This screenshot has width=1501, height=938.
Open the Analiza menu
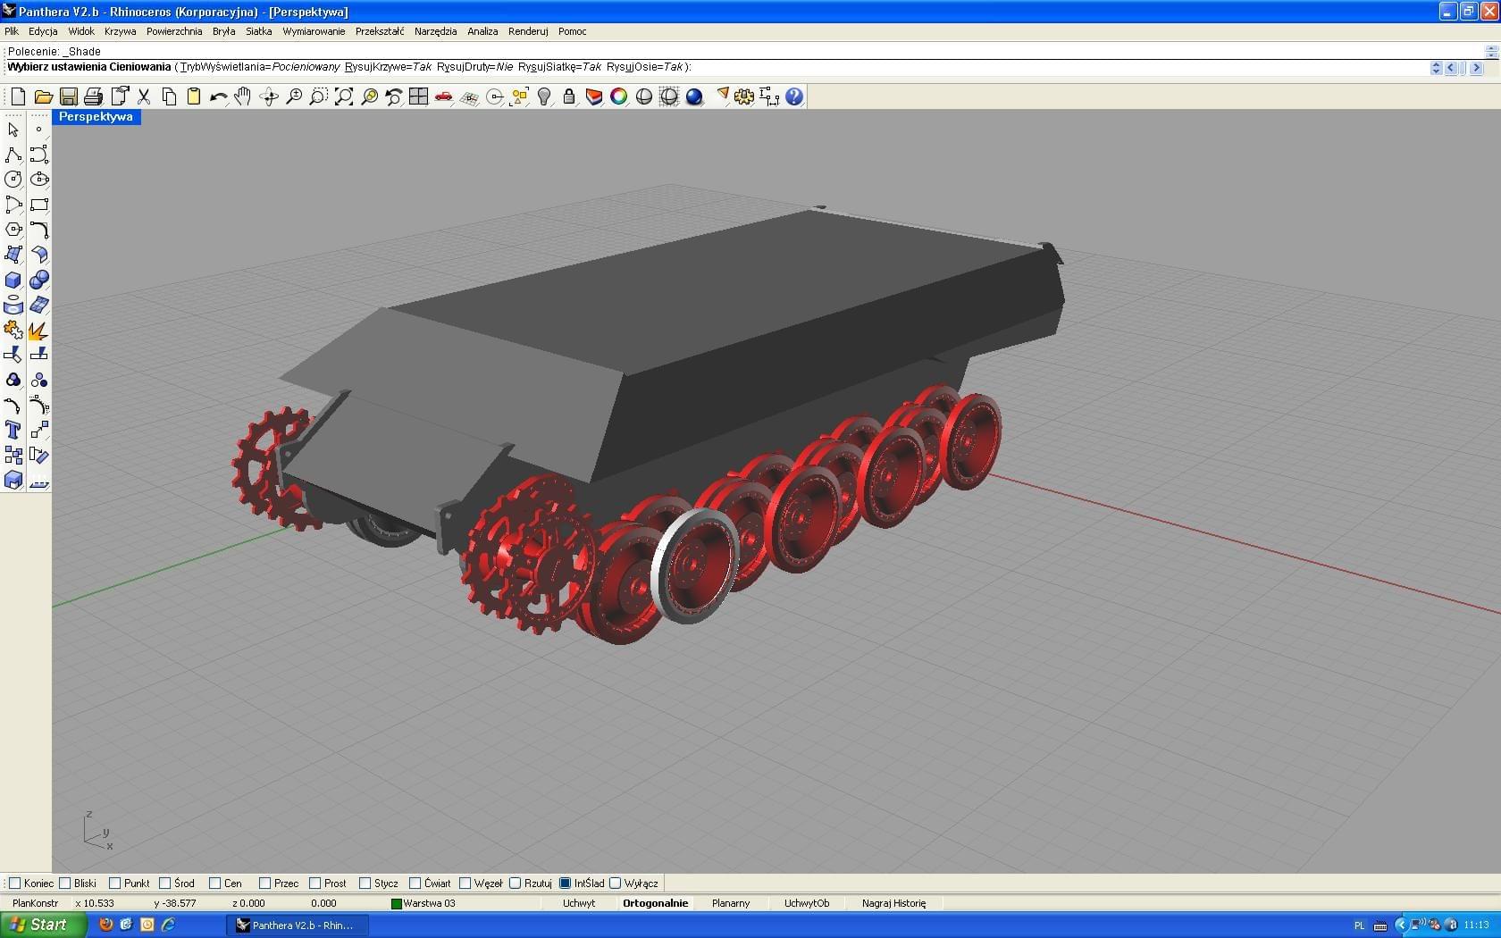click(482, 31)
